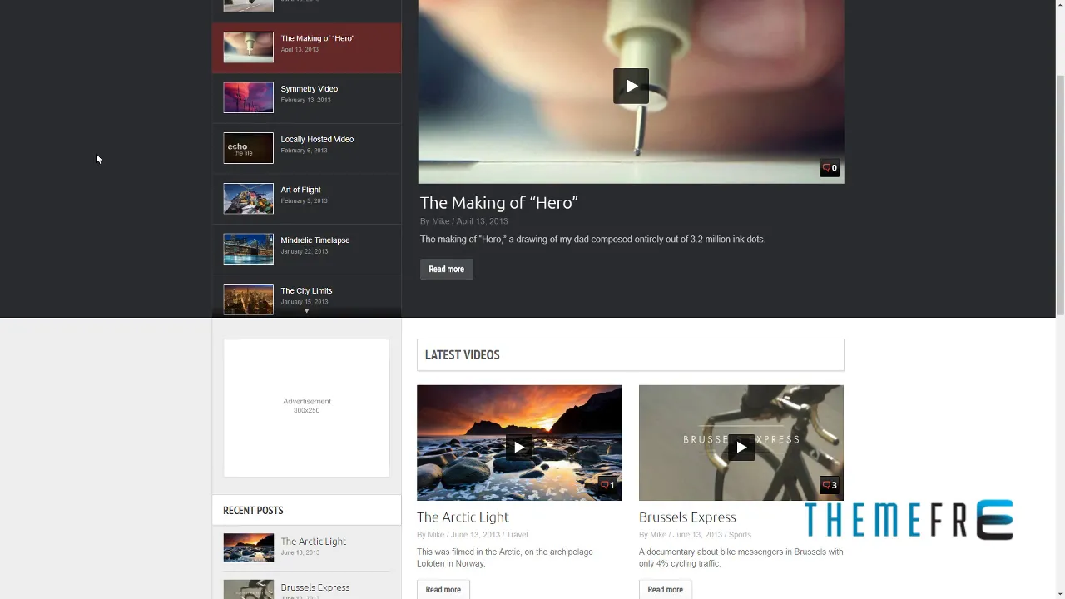Screen dimensions: 1065x599
Task: Click the Symmetry Video thumbnail image
Action: [x=248, y=97]
